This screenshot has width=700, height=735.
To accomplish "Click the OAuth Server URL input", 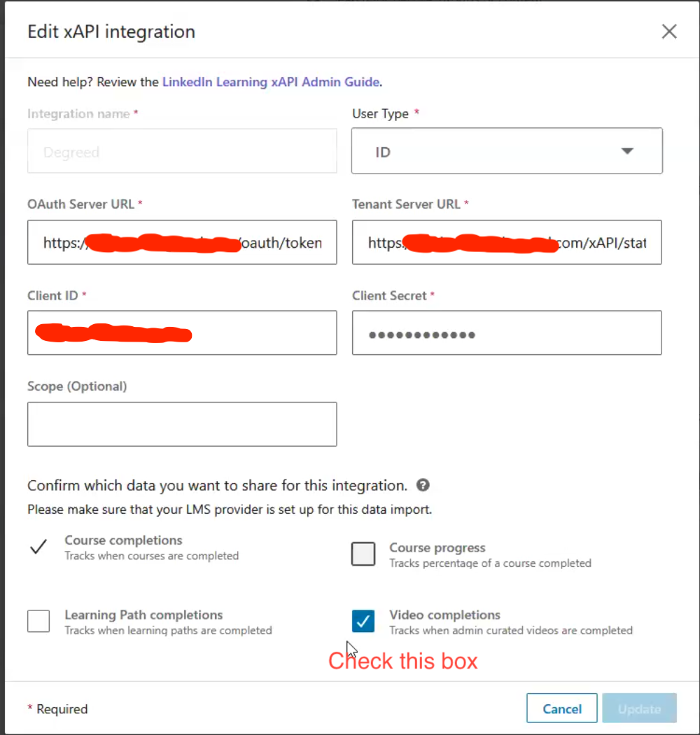I will (182, 242).
